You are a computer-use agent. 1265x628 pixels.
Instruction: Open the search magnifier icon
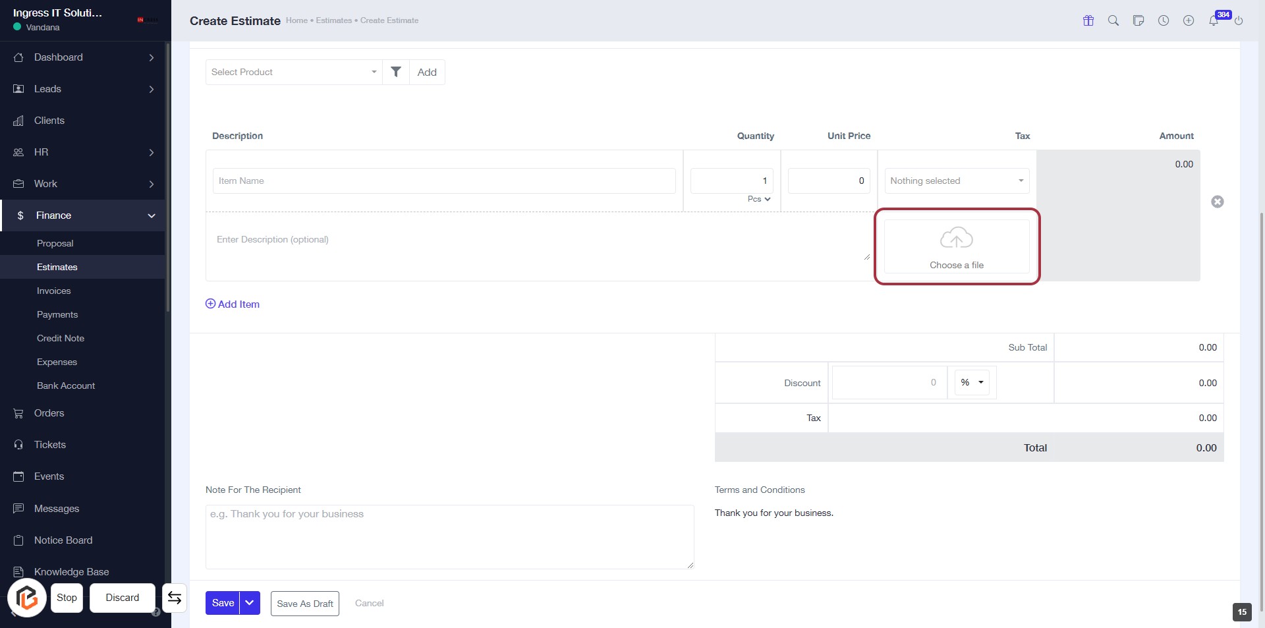click(1113, 20)
